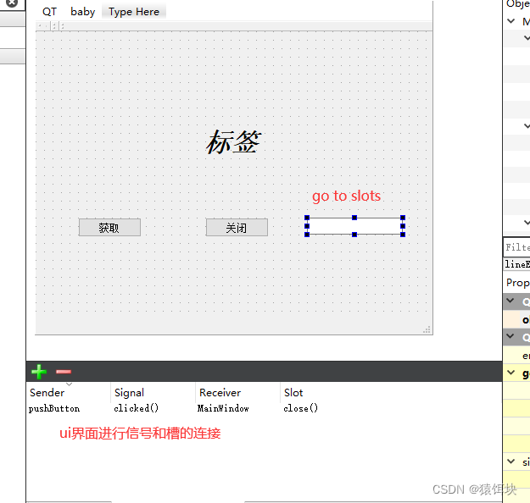Click the red minus to remove a connection
The width and height of the screenshot is (530, 503).
pos(64,372)
